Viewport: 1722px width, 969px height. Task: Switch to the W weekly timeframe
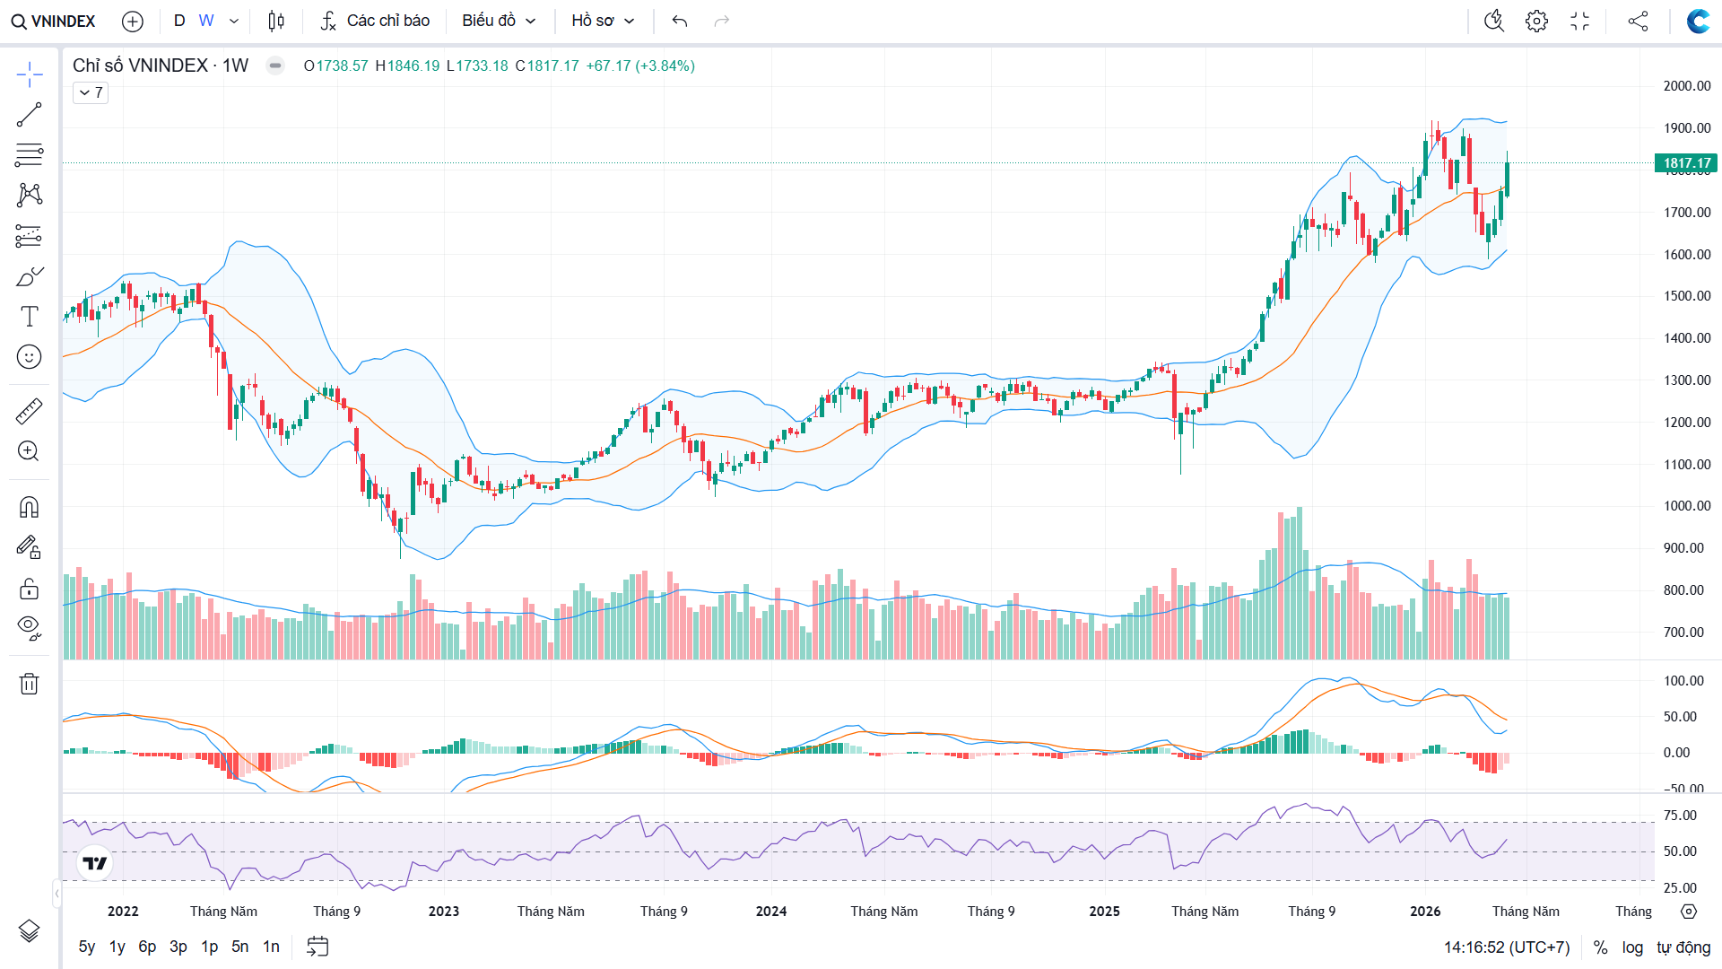[206, 21]
